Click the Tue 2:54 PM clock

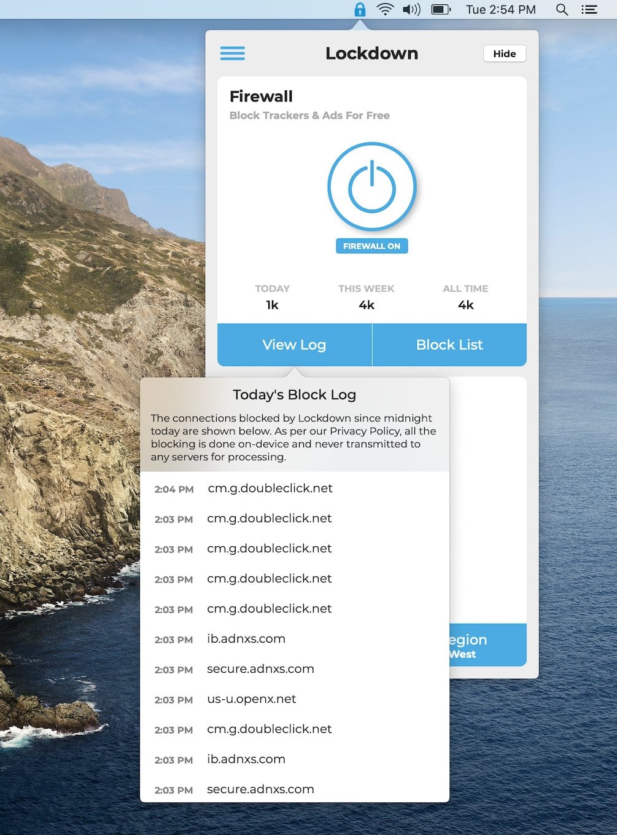tap(500, 9)
